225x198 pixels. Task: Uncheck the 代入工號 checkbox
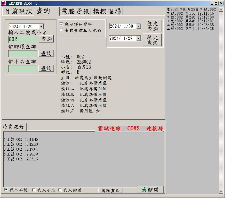[6, 190]
